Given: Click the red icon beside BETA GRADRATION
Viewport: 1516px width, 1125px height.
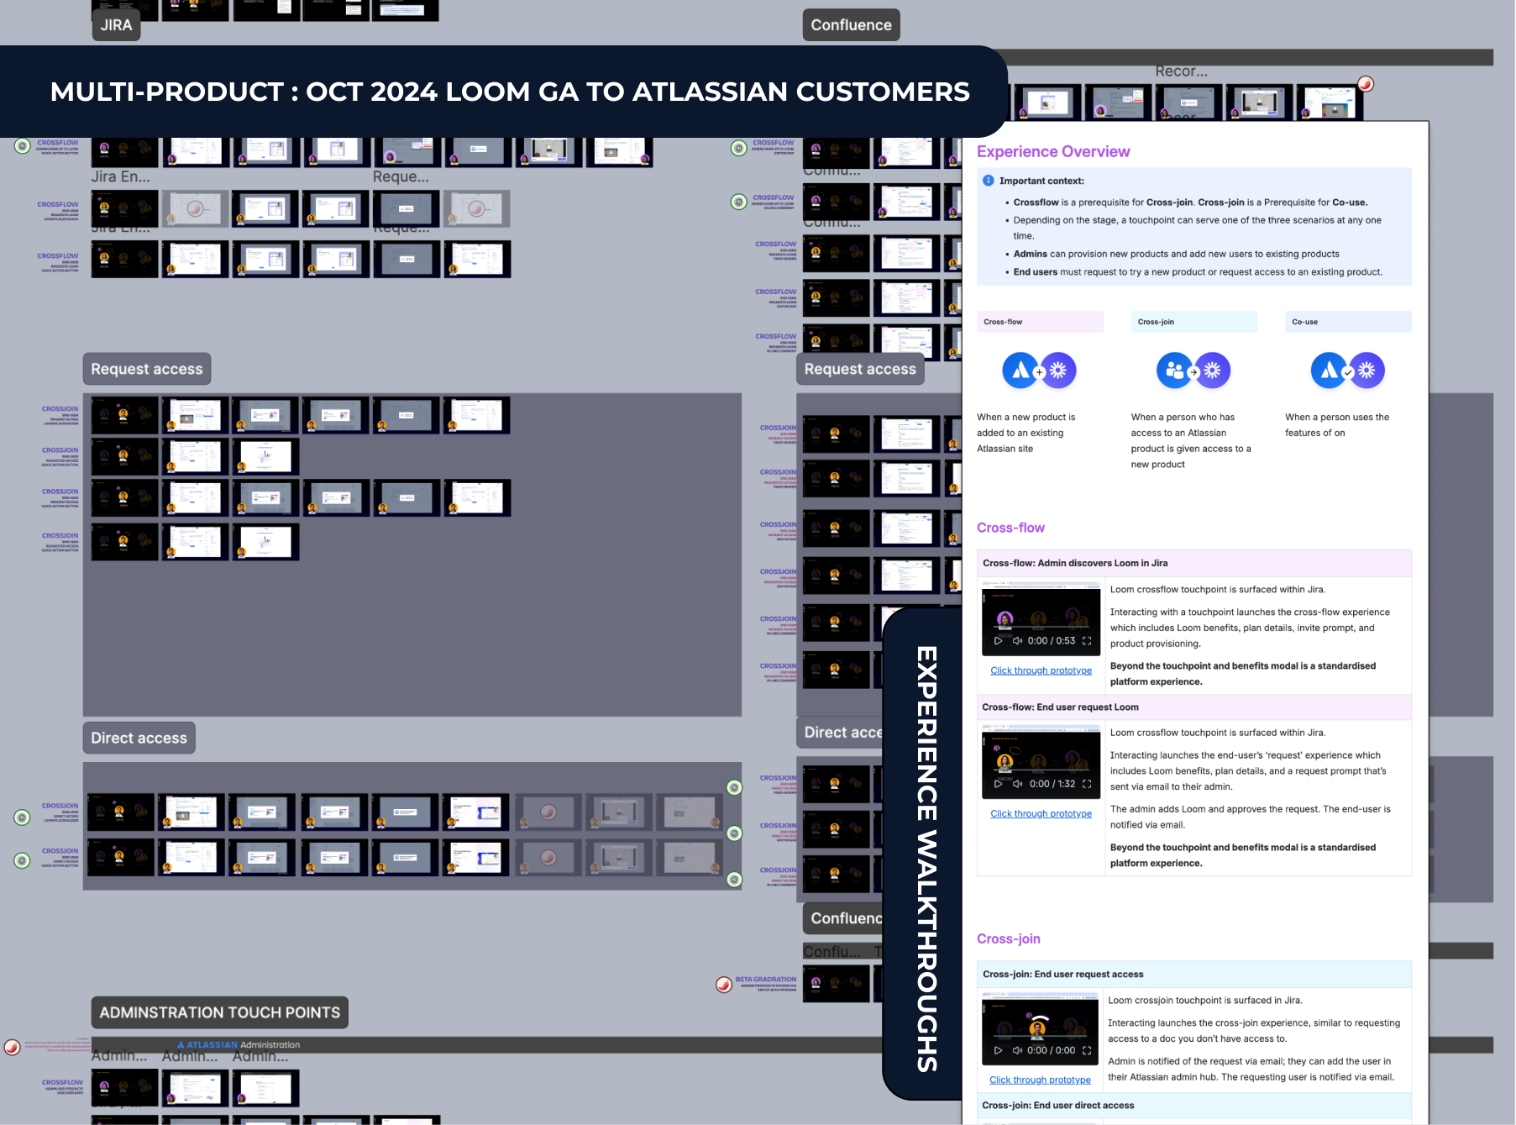Looking at the screenshot, I should click(x=724, y=985).
